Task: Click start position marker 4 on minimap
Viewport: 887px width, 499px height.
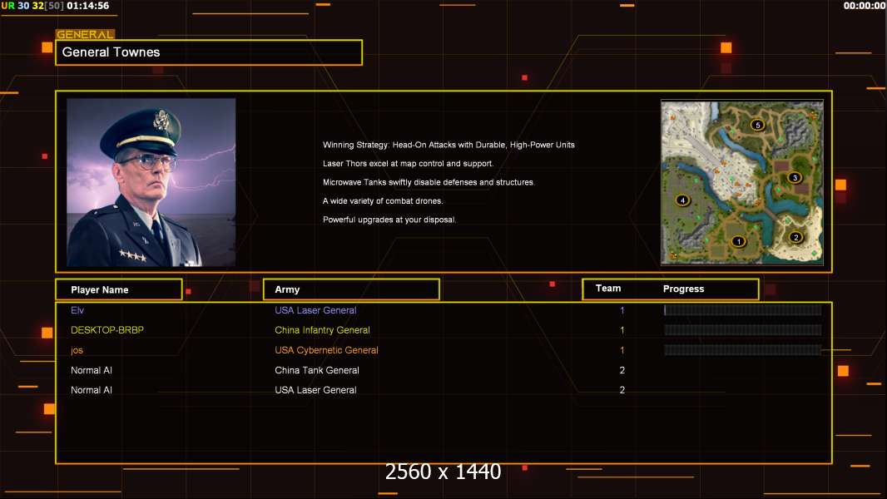Action: (683, 200)
